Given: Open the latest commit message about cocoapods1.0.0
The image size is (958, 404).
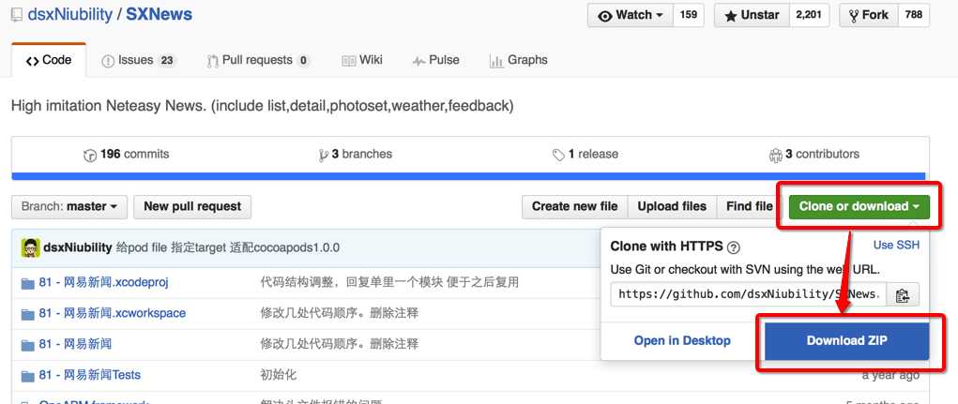Looking at the screenshot, I should (x=228, y=247).
